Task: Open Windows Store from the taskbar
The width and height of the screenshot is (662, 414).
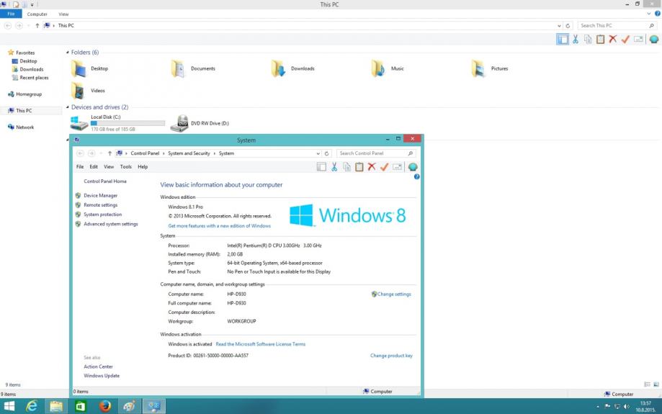Action: tap(80, 406)
